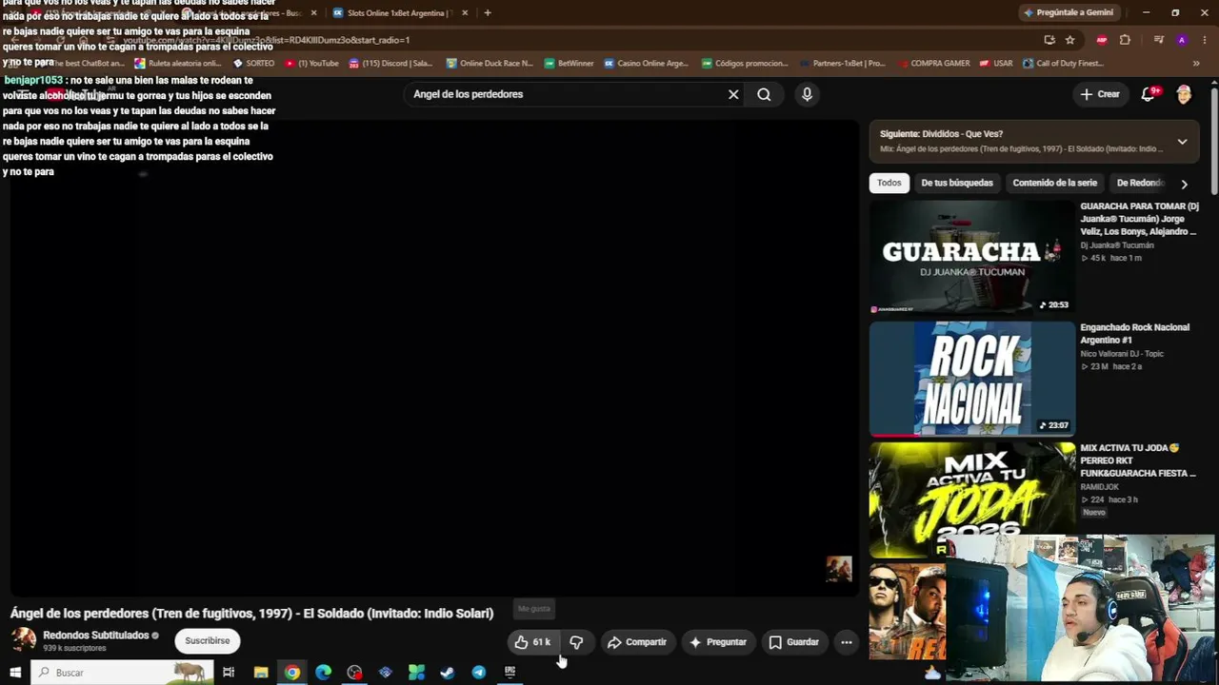This screenshot has width=1219, height=685.
Task: Expand the Siguiente playlist panel
Action: pyautogui.click(x=1182, y=142)
